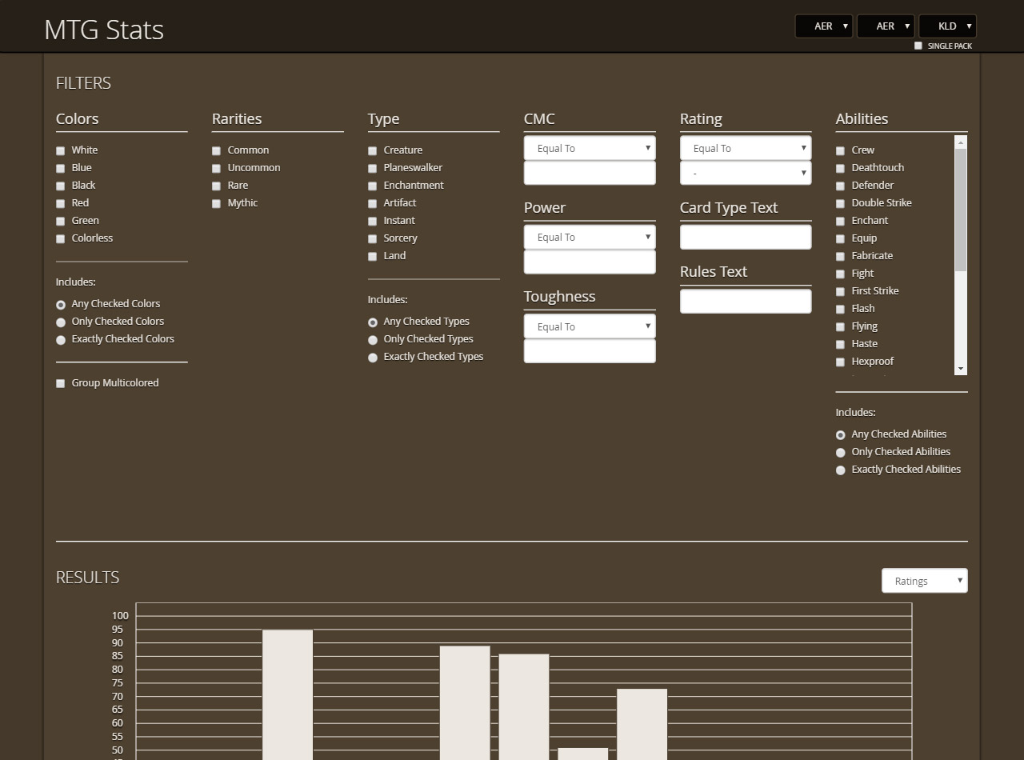Image resolution: width=1024 pixels, height=760 pixels.
Task: Click the tallest bar in results chart
Action: 288,694
